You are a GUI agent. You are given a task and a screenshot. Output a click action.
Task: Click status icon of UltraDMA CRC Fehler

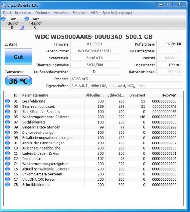8,179
